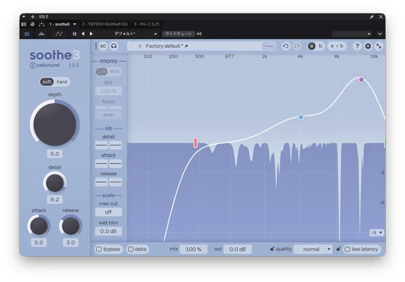Click the depth value field 5.0

pos(55,154)
